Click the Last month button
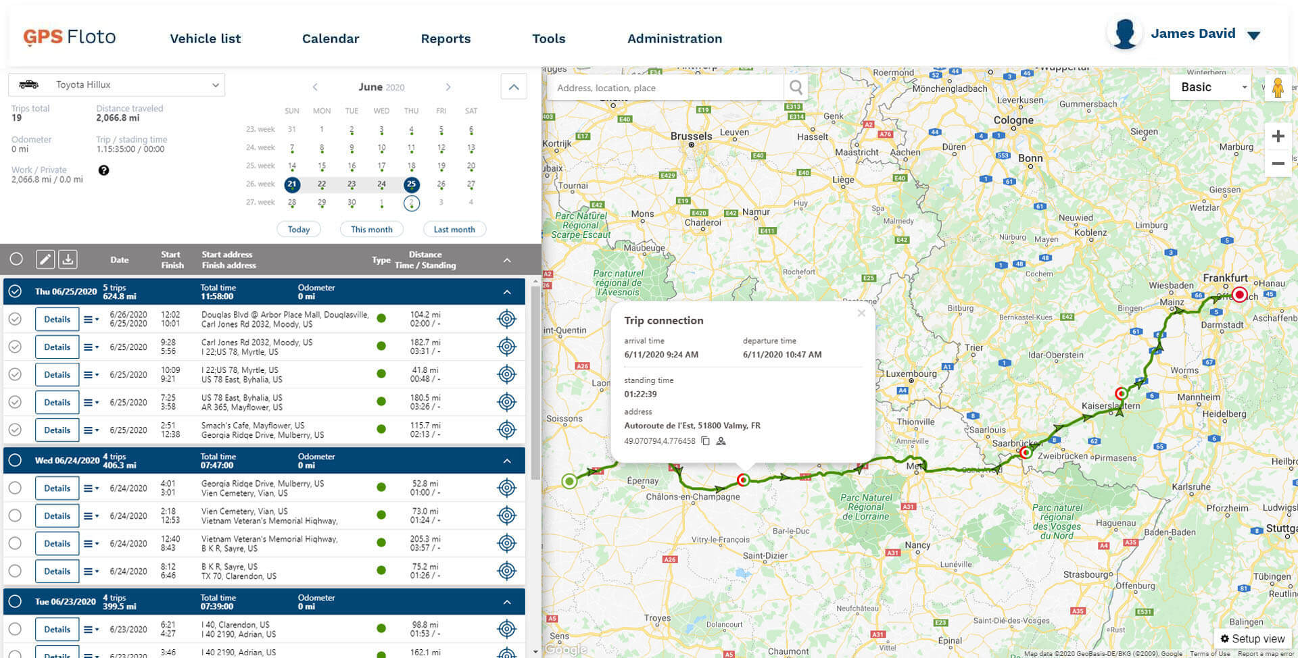The image size is (1298, 658). (454, 229)
